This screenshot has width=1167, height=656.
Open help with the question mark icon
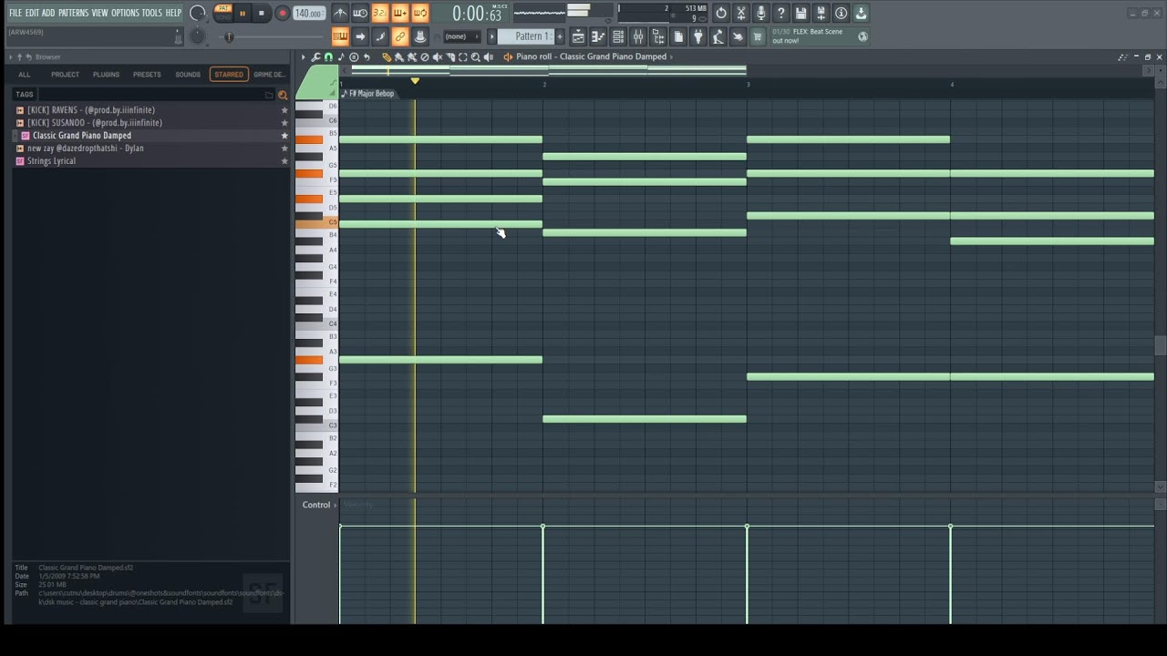click(781, 13)
